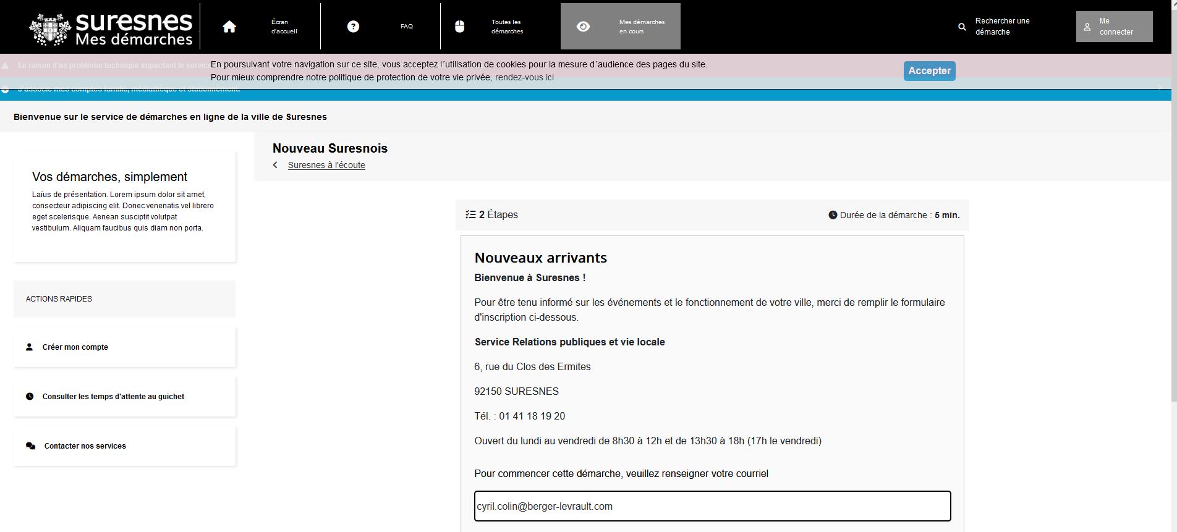Click the Suresnes Mes démarches logo
1177x532 pixels.
pos(111,28)
